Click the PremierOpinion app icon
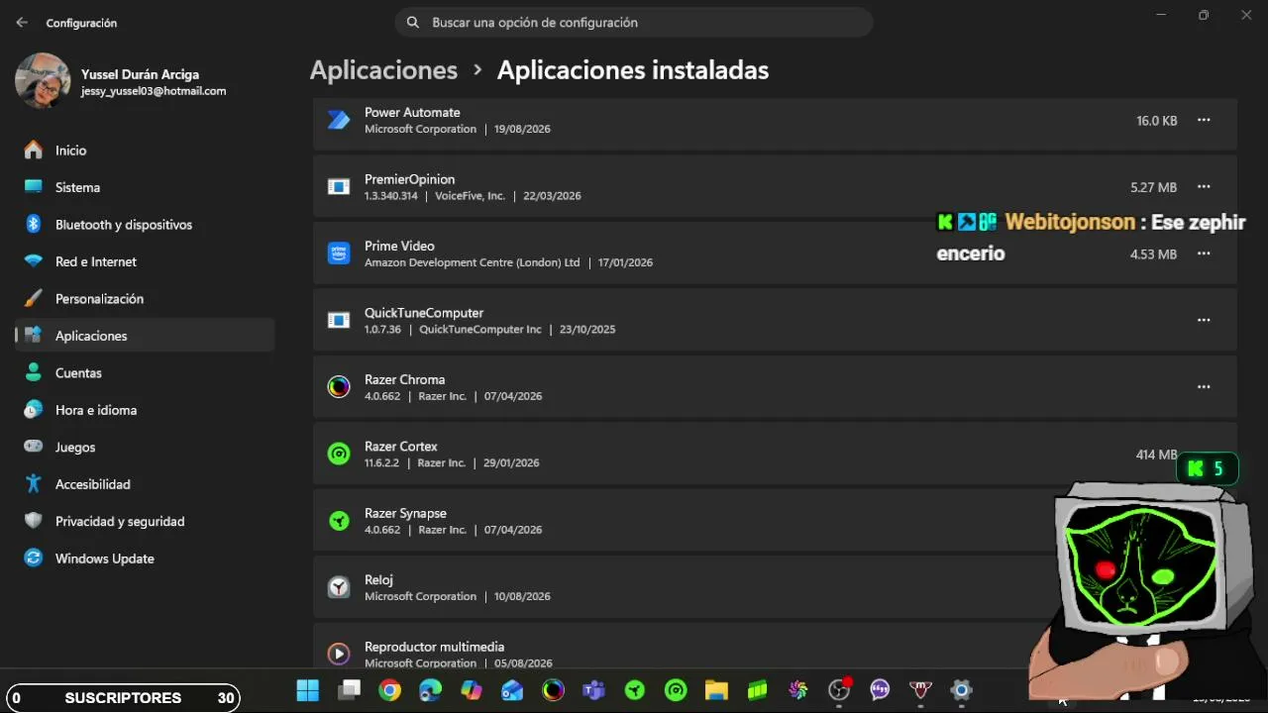 pos(339,186)
